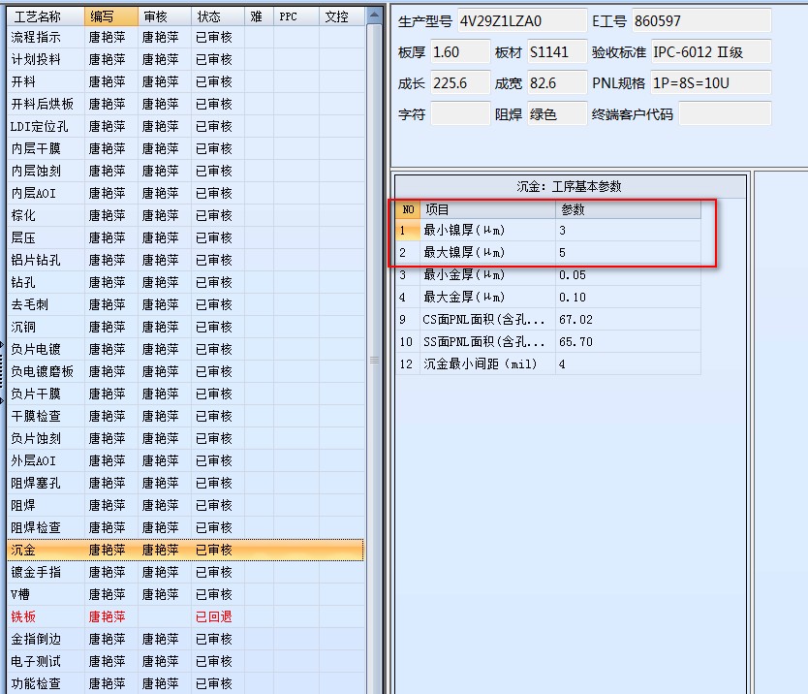
Task: Click the 0.10 value of 最大金厚
Action: pos(628,297)
